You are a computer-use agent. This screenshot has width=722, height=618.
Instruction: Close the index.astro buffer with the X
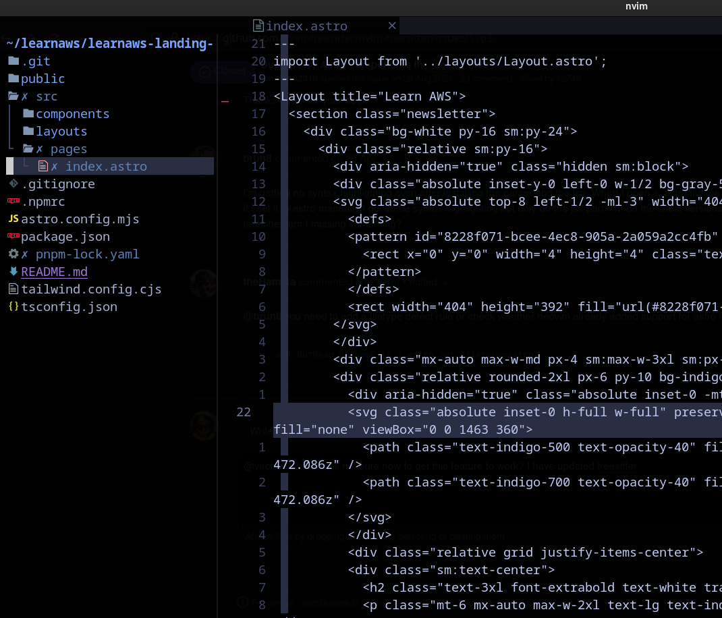[x=392, y=26]
